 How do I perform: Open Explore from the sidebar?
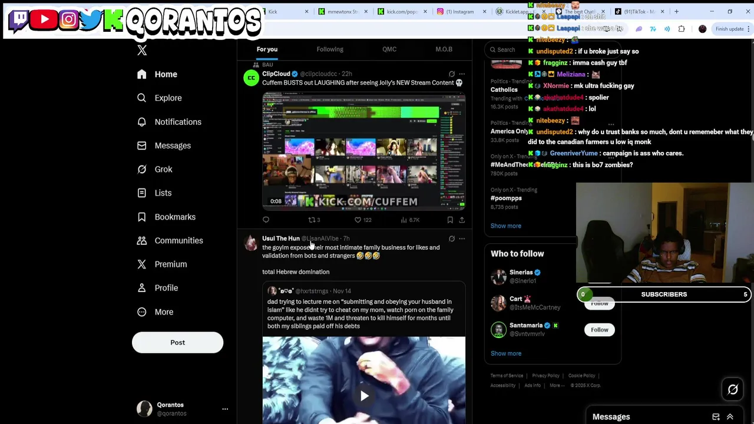click(x=159, y=98)
